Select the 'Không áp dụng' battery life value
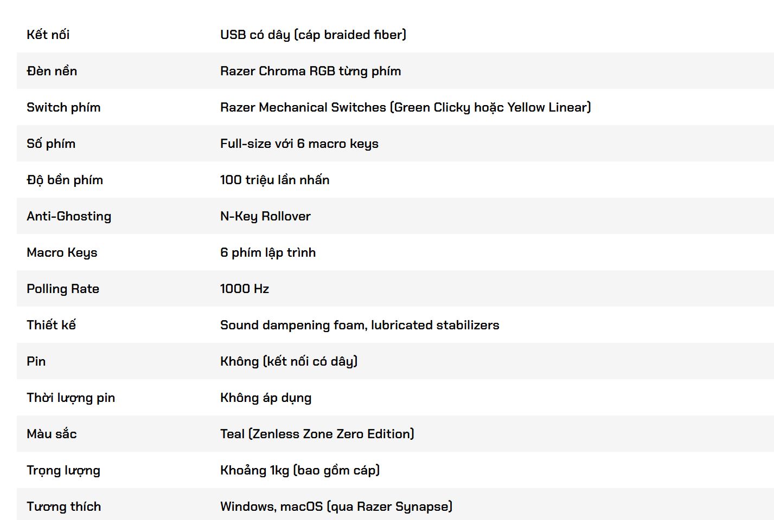This screenshot has width=774, height=520. pos(266,398)
